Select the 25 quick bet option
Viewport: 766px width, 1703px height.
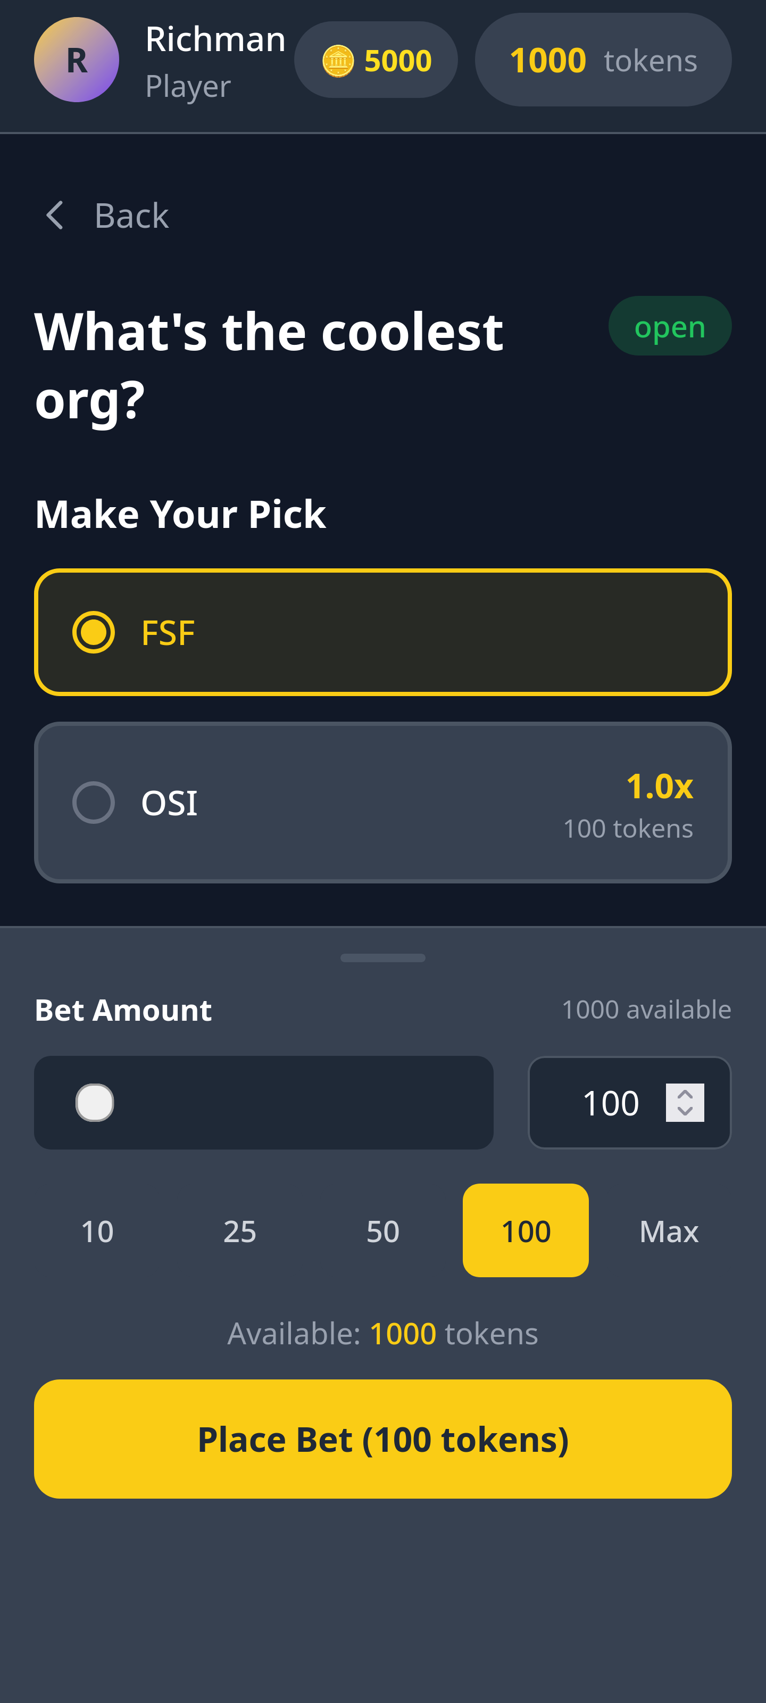tap(240, 1230)
